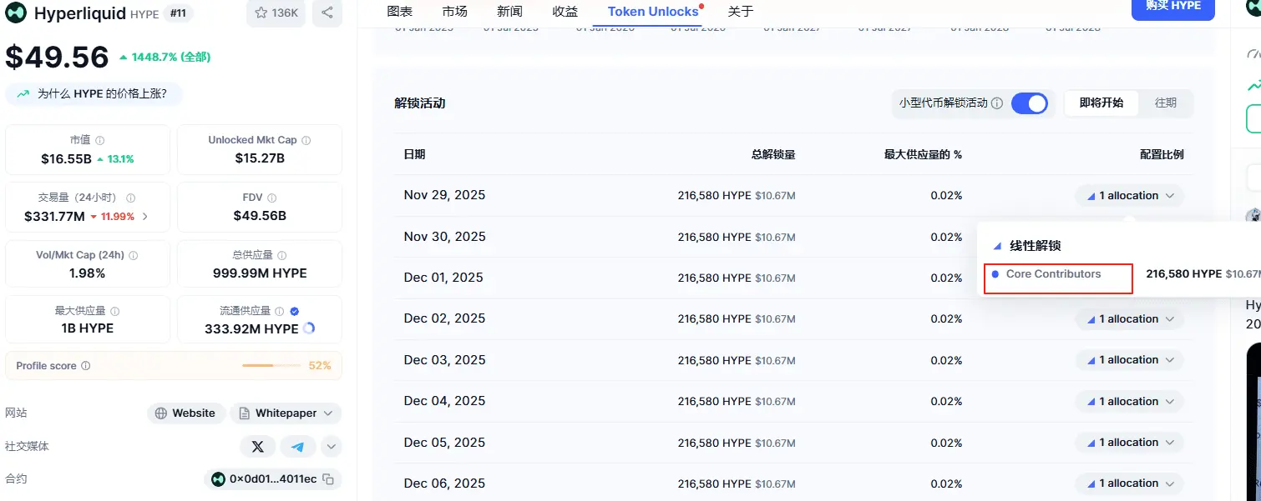Expand allocation dropdown for Dec 02, 2025
1261x501 pixels.
pyautogui.click(x=1129, y=319)
